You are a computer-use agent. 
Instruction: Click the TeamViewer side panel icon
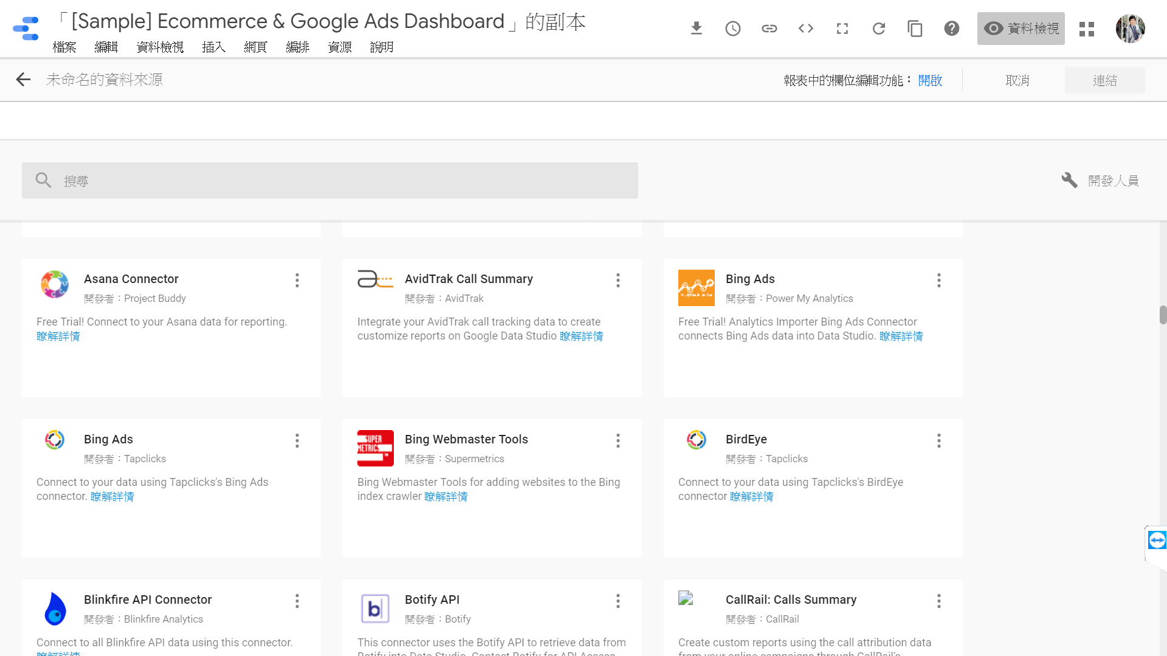[x=1157, y=540]
